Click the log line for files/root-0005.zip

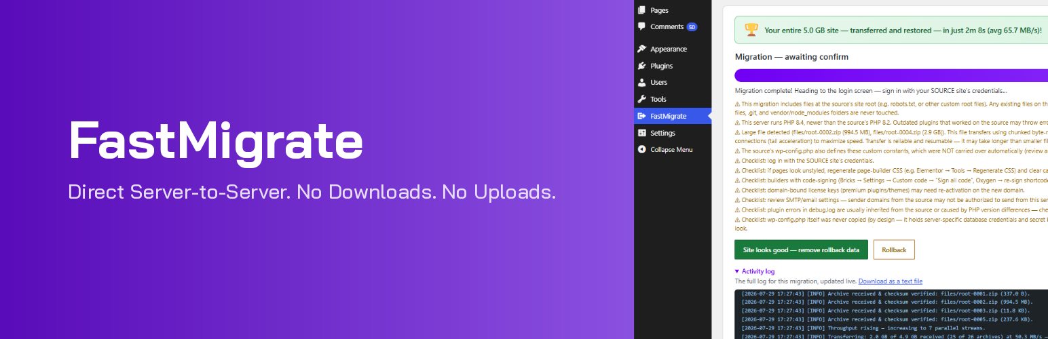[x=888, y=319]
